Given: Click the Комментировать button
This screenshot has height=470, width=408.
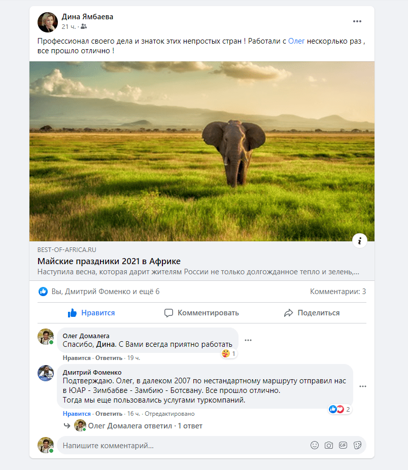Looking at the screenshot, I should pyautogui.click(x=201, y=313).
